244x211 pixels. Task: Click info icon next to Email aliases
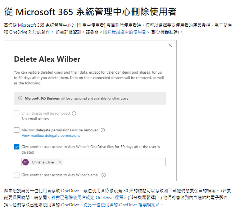[x=74, y=113]
